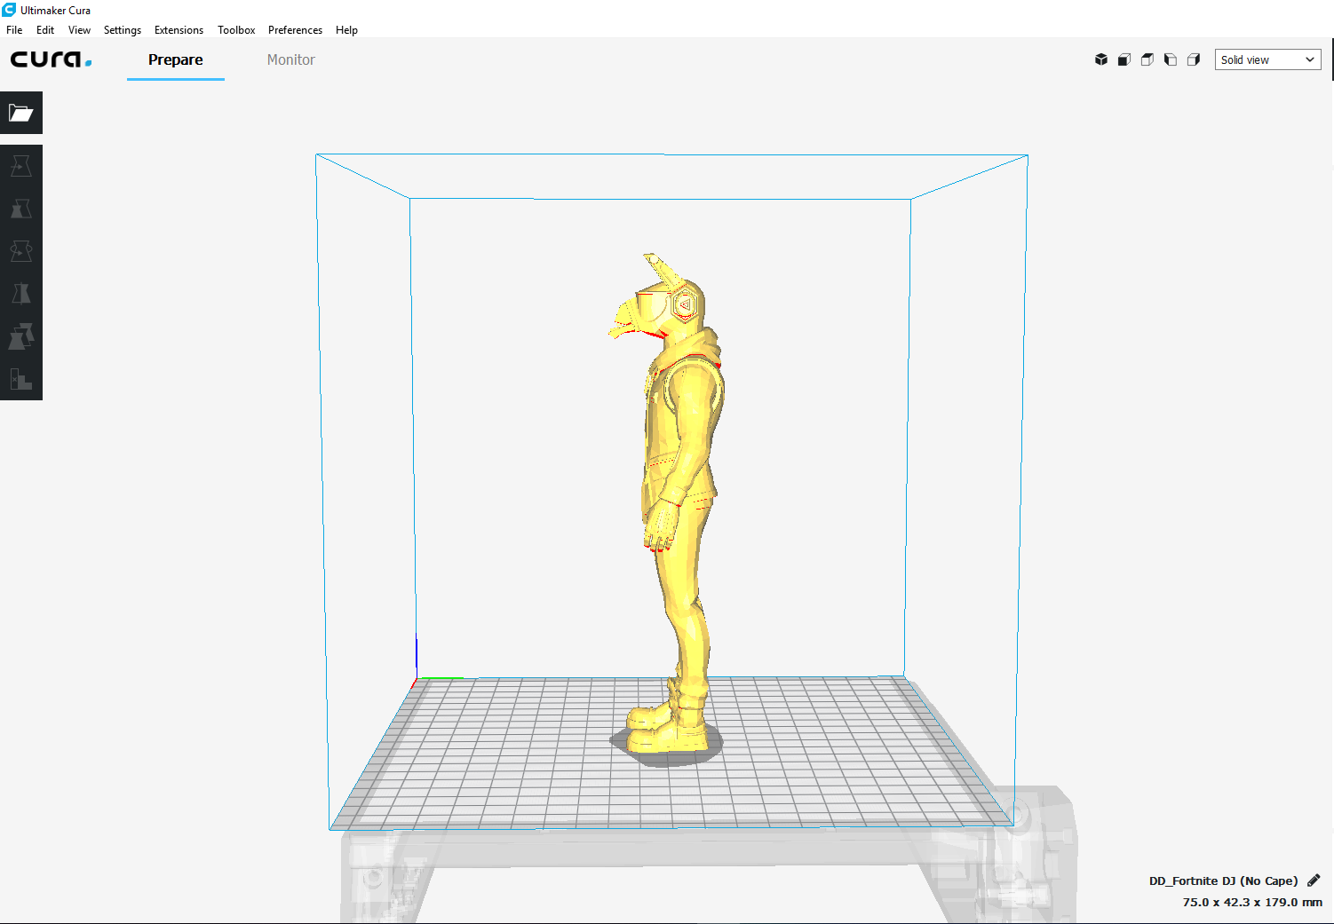Open the Edit menu
Viewport: 1334px width, 924px height.
point(45,30)
